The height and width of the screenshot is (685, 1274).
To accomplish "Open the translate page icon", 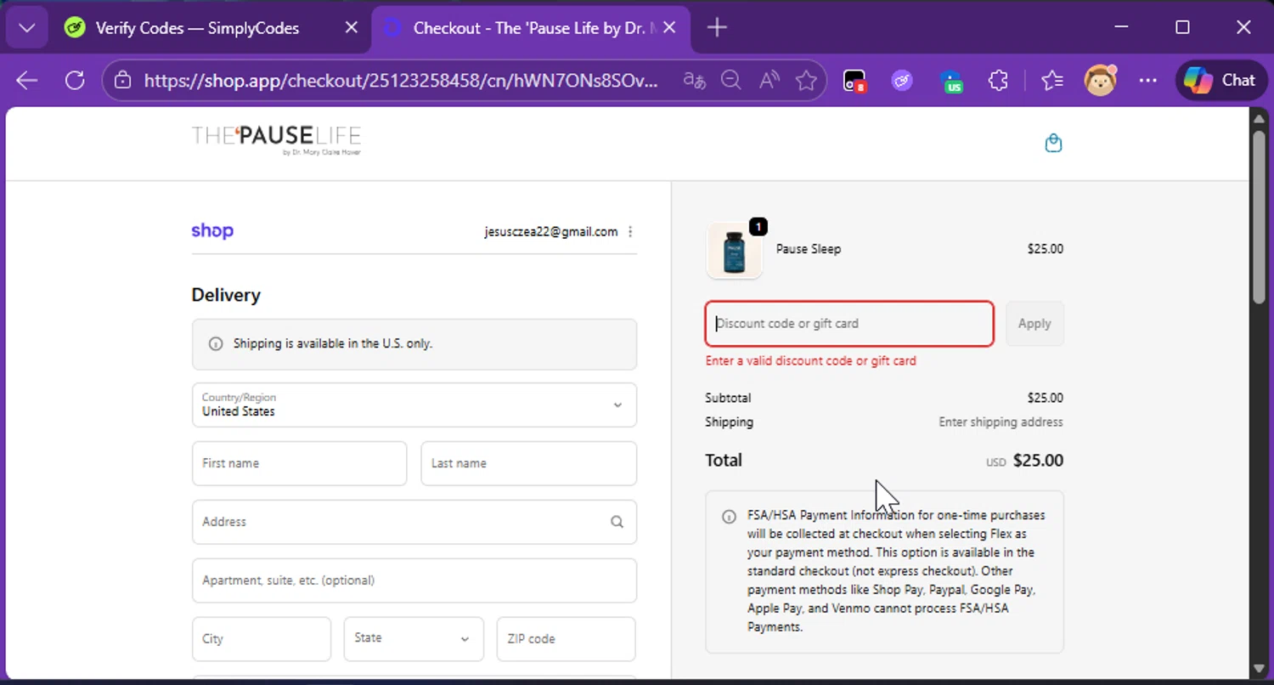I will [694, 81].
